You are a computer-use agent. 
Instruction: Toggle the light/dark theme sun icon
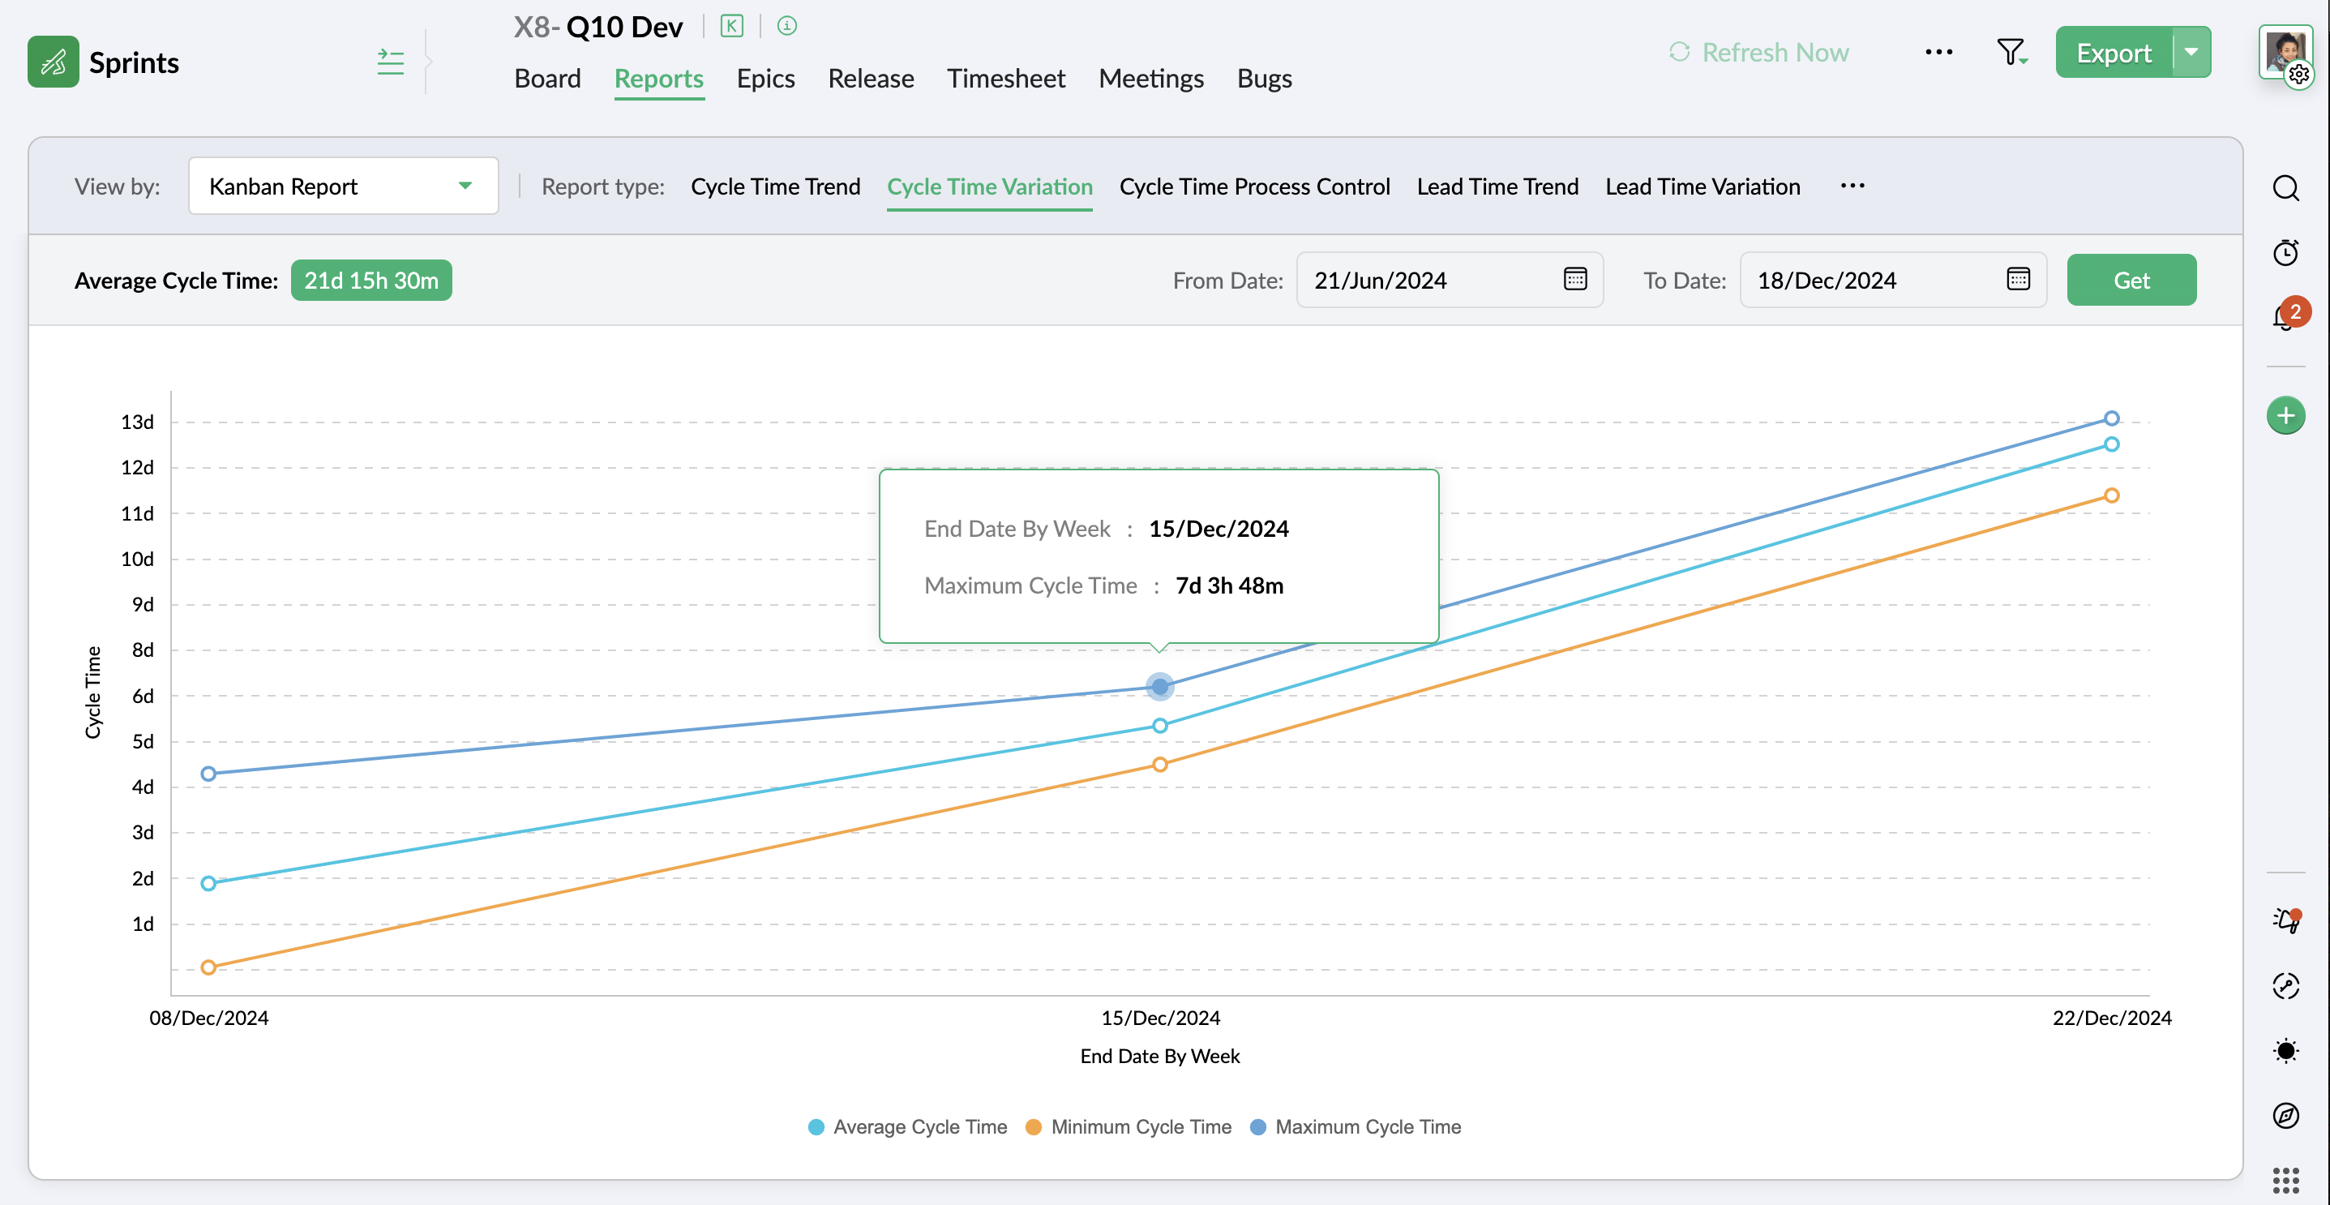coord(2285,1051)
